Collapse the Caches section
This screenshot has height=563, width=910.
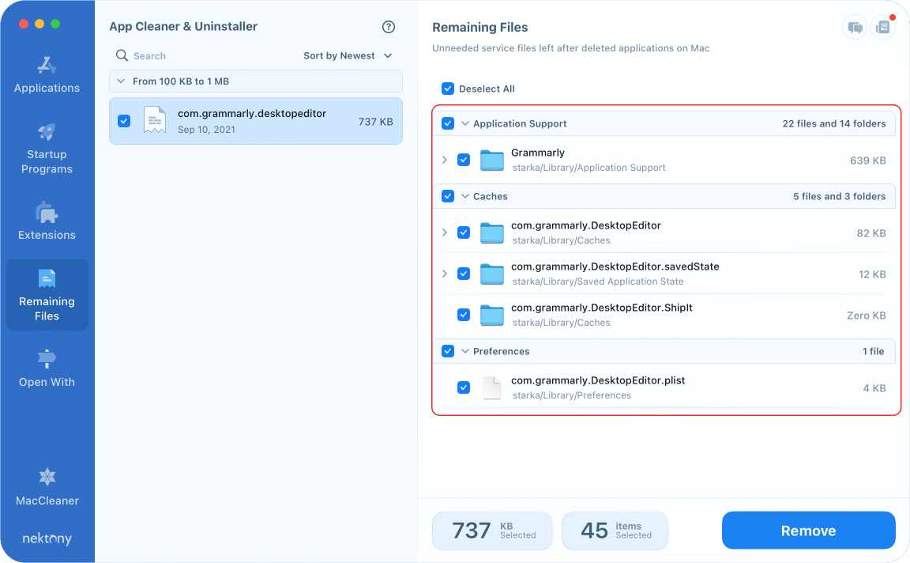[464, 196]
